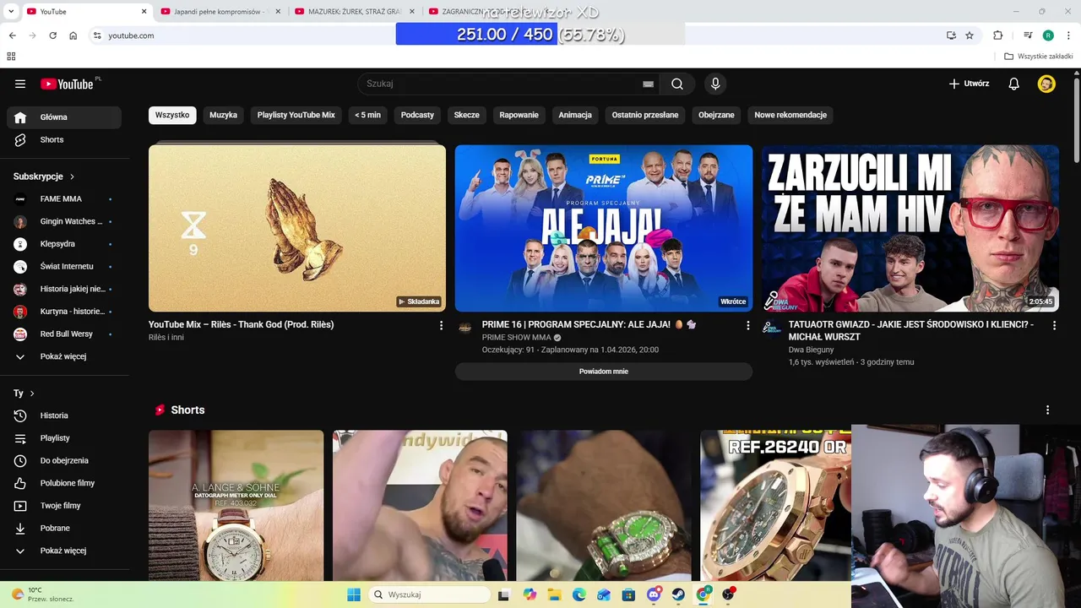
Task: Open Chrome media controls icon
Action: (x=1028, y=35)
